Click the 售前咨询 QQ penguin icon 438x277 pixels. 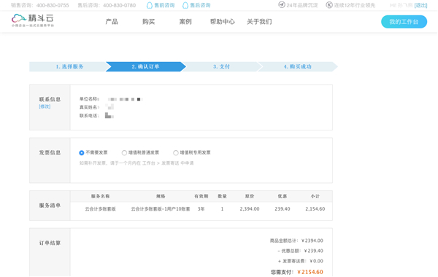point(150,5)
